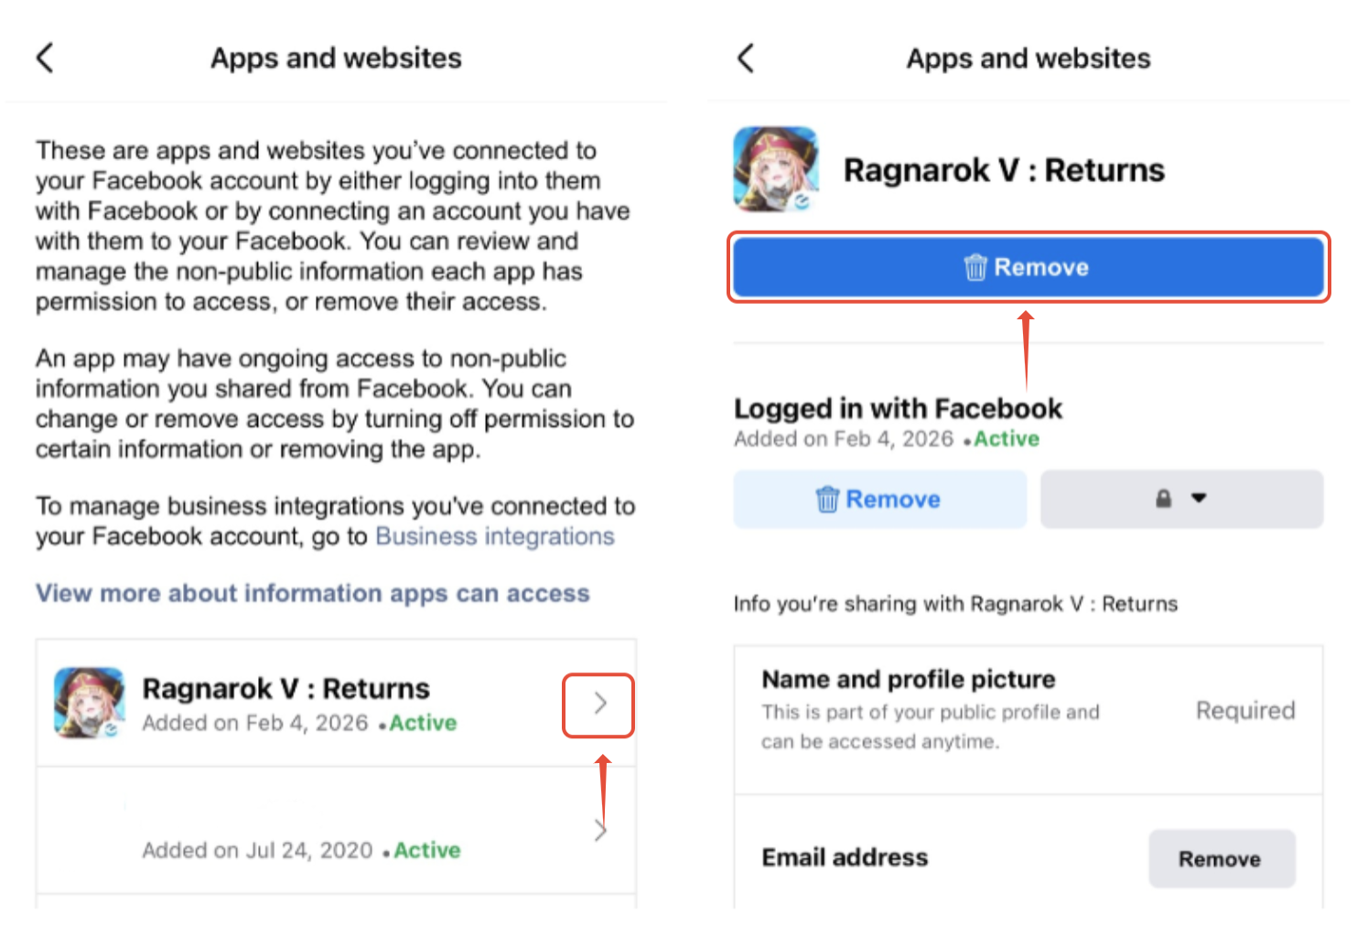
Task: Select Ragnarok V : Returns list title
Action: coord(285,688)
